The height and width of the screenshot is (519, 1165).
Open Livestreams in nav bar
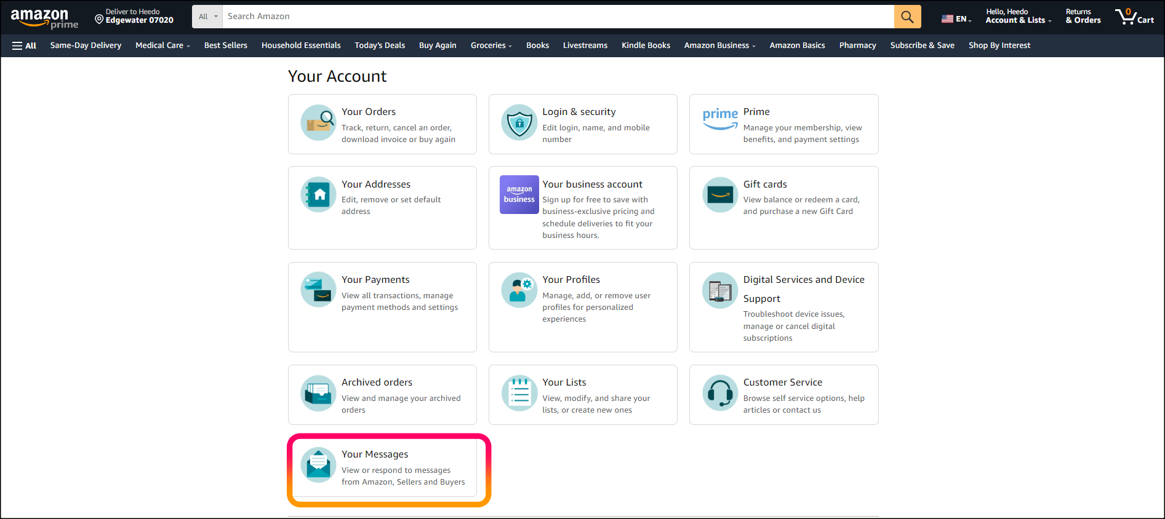(x=585, y=46)
